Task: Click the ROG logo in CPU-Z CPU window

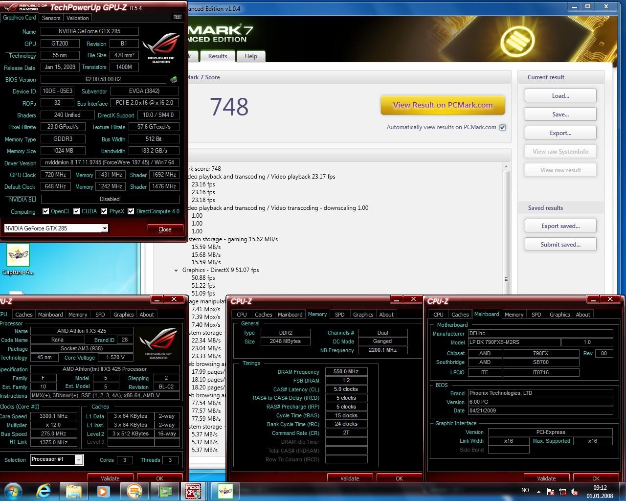Action: coord(158,343)
